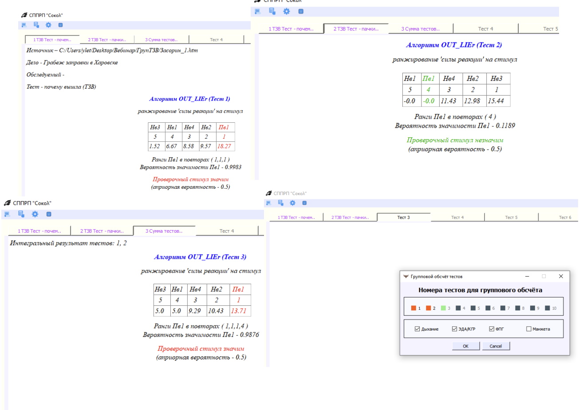Click blue info square in the Алгоритм Тест 2 window
The height and width of the screenshot is (410, 579).
[x=301, y=12]
